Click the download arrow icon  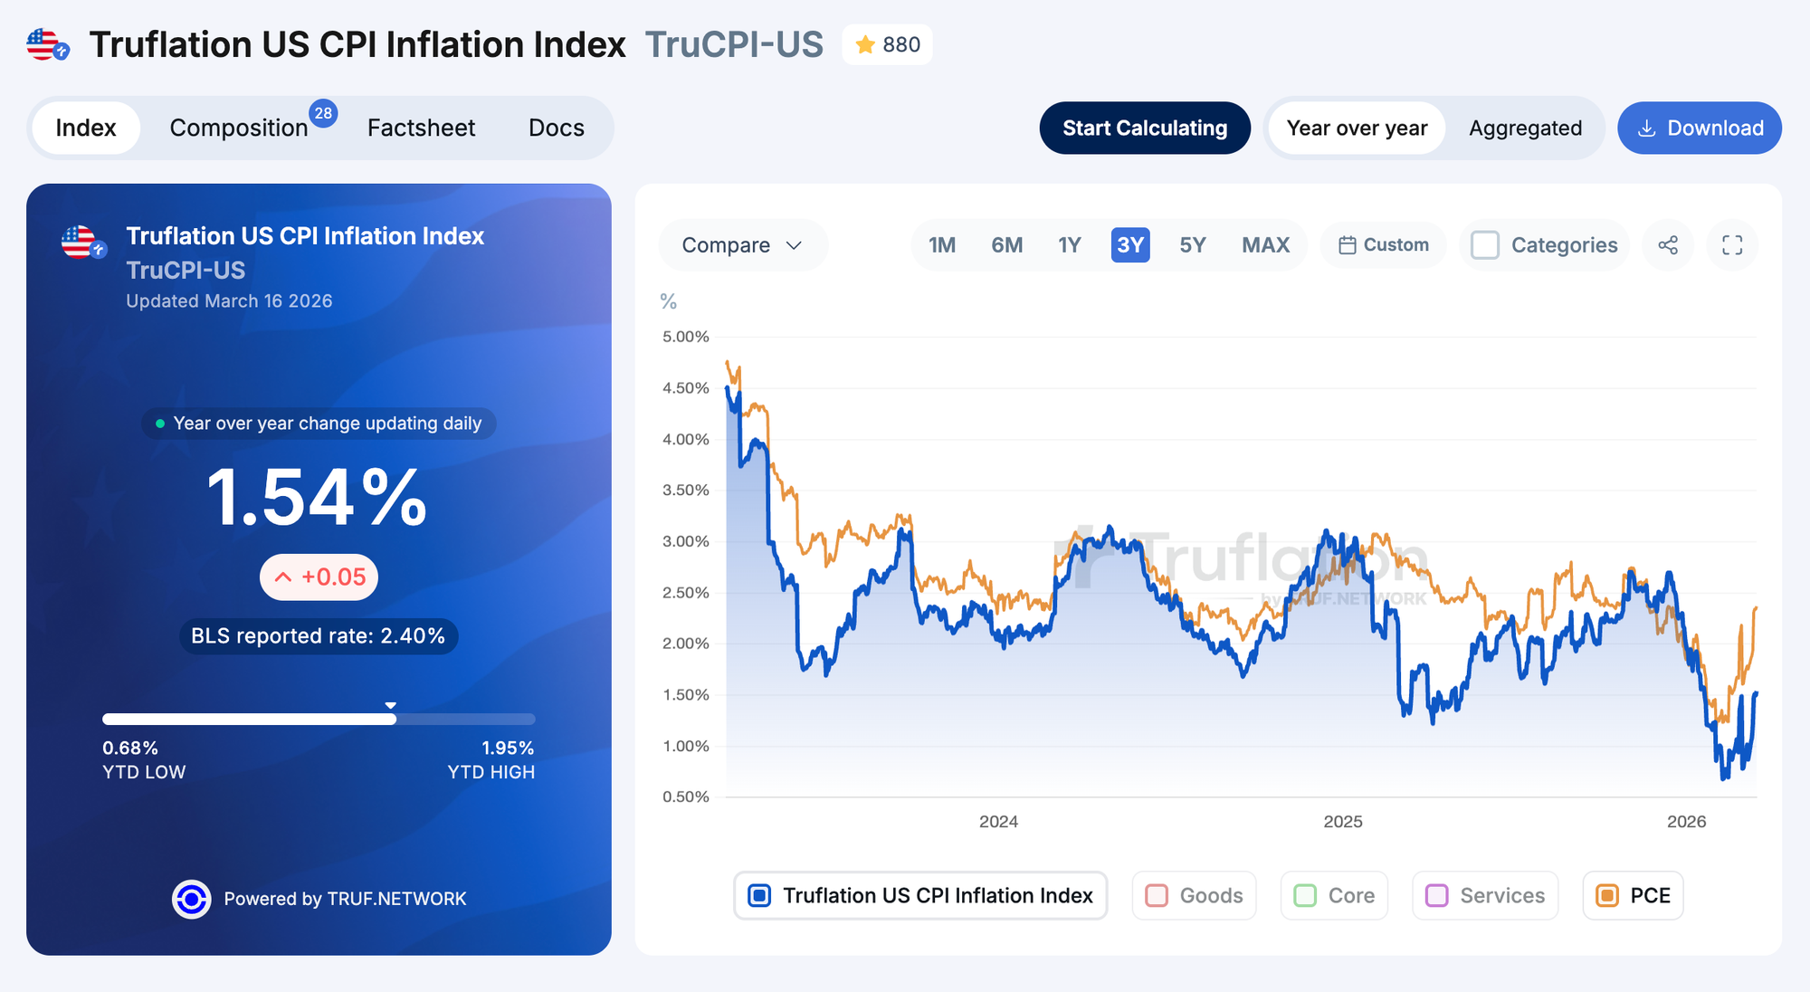[1647, 129]
